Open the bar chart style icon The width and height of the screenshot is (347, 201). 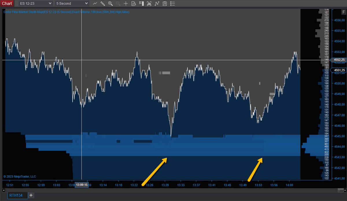pyautogui.click(x=95, y=3)
